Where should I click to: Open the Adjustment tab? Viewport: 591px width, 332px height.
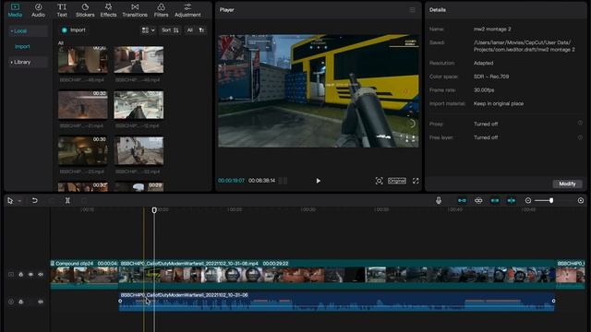(x=187, y=10)
